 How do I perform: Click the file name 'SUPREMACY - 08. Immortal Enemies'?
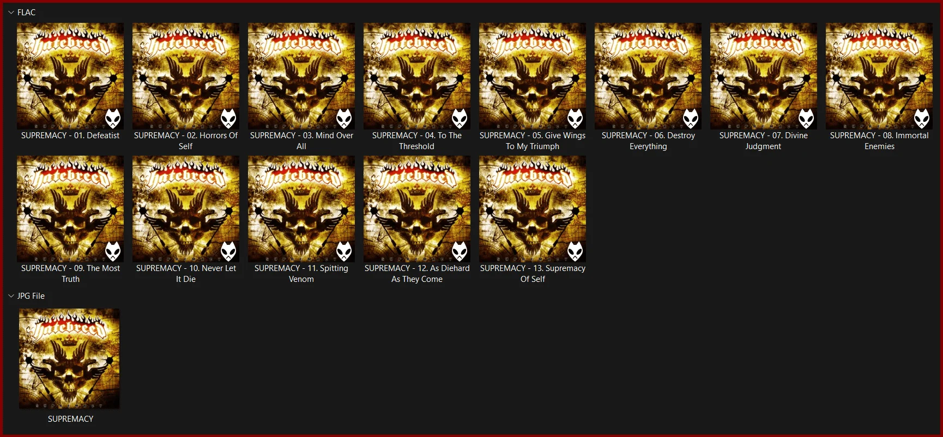pyautogui.click(x=879, y=141)
